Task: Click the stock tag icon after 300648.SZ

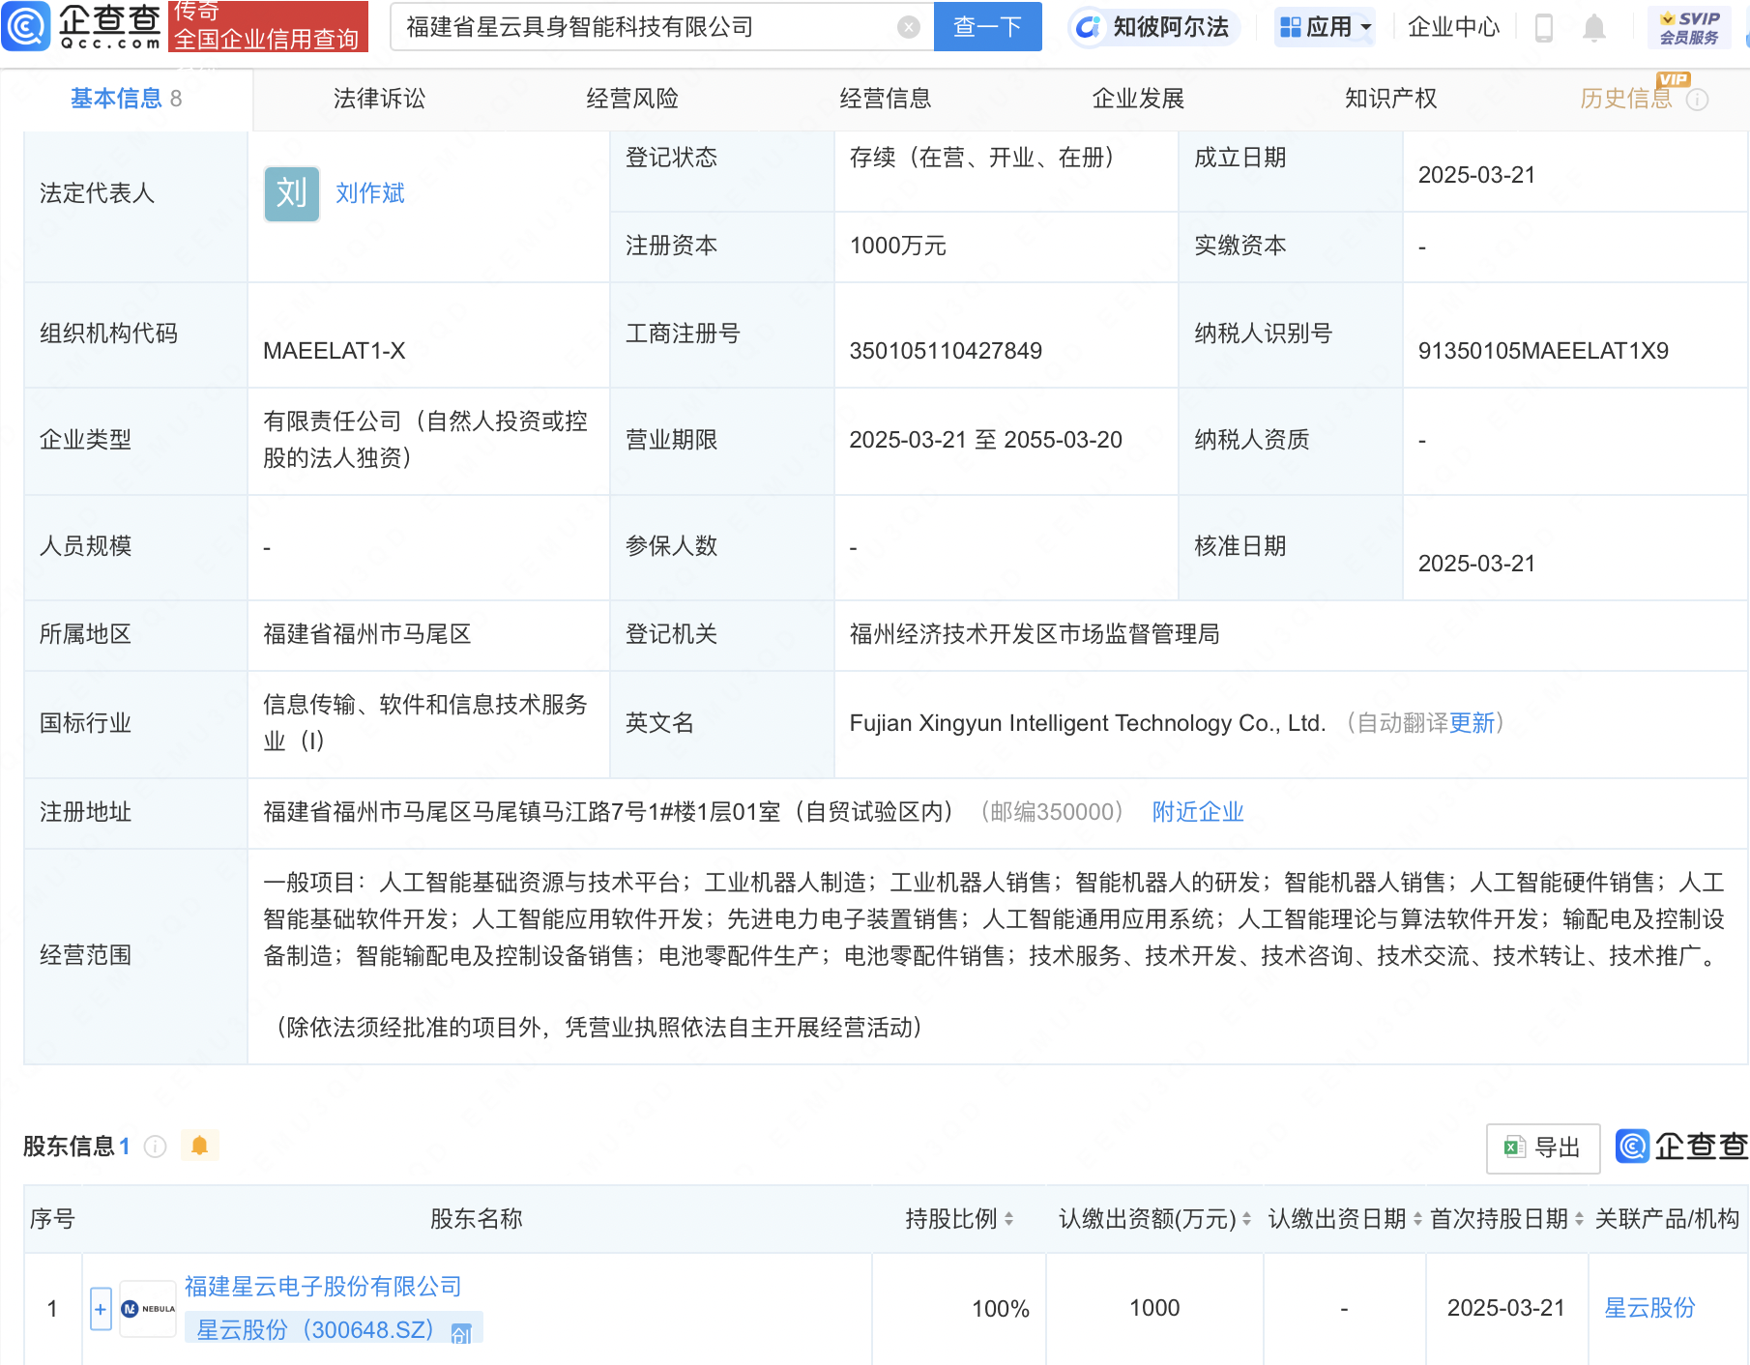Action: (461, 1333)
